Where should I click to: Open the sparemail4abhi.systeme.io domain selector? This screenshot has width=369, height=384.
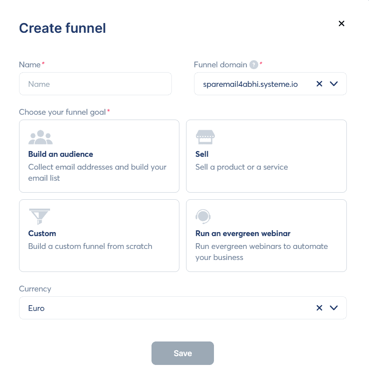[252, 84]
